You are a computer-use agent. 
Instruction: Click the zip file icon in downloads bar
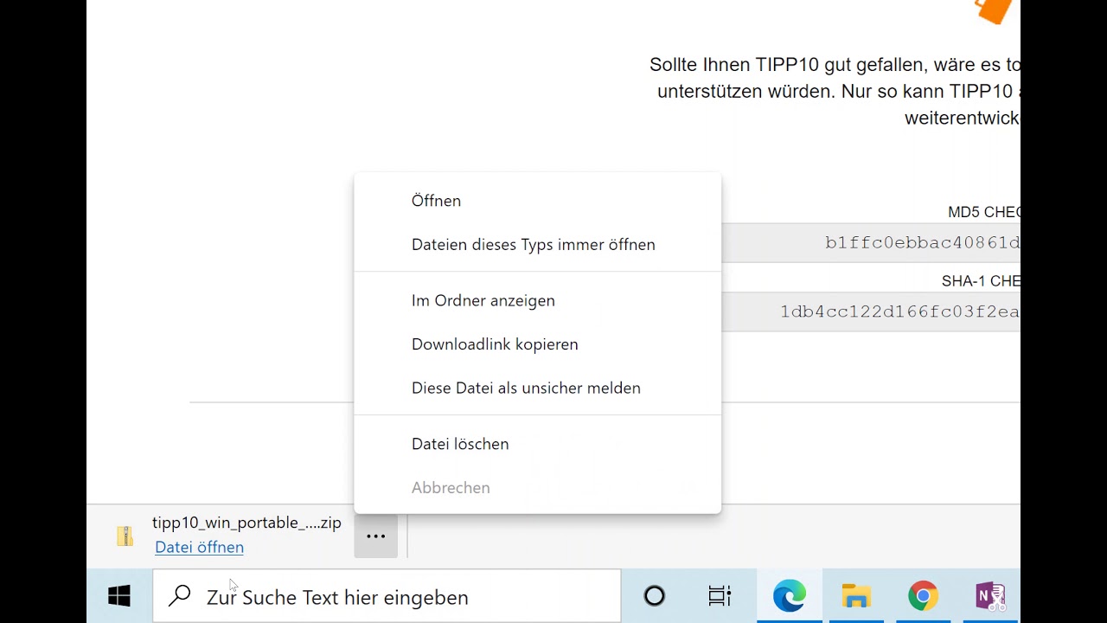coord(125,536)
